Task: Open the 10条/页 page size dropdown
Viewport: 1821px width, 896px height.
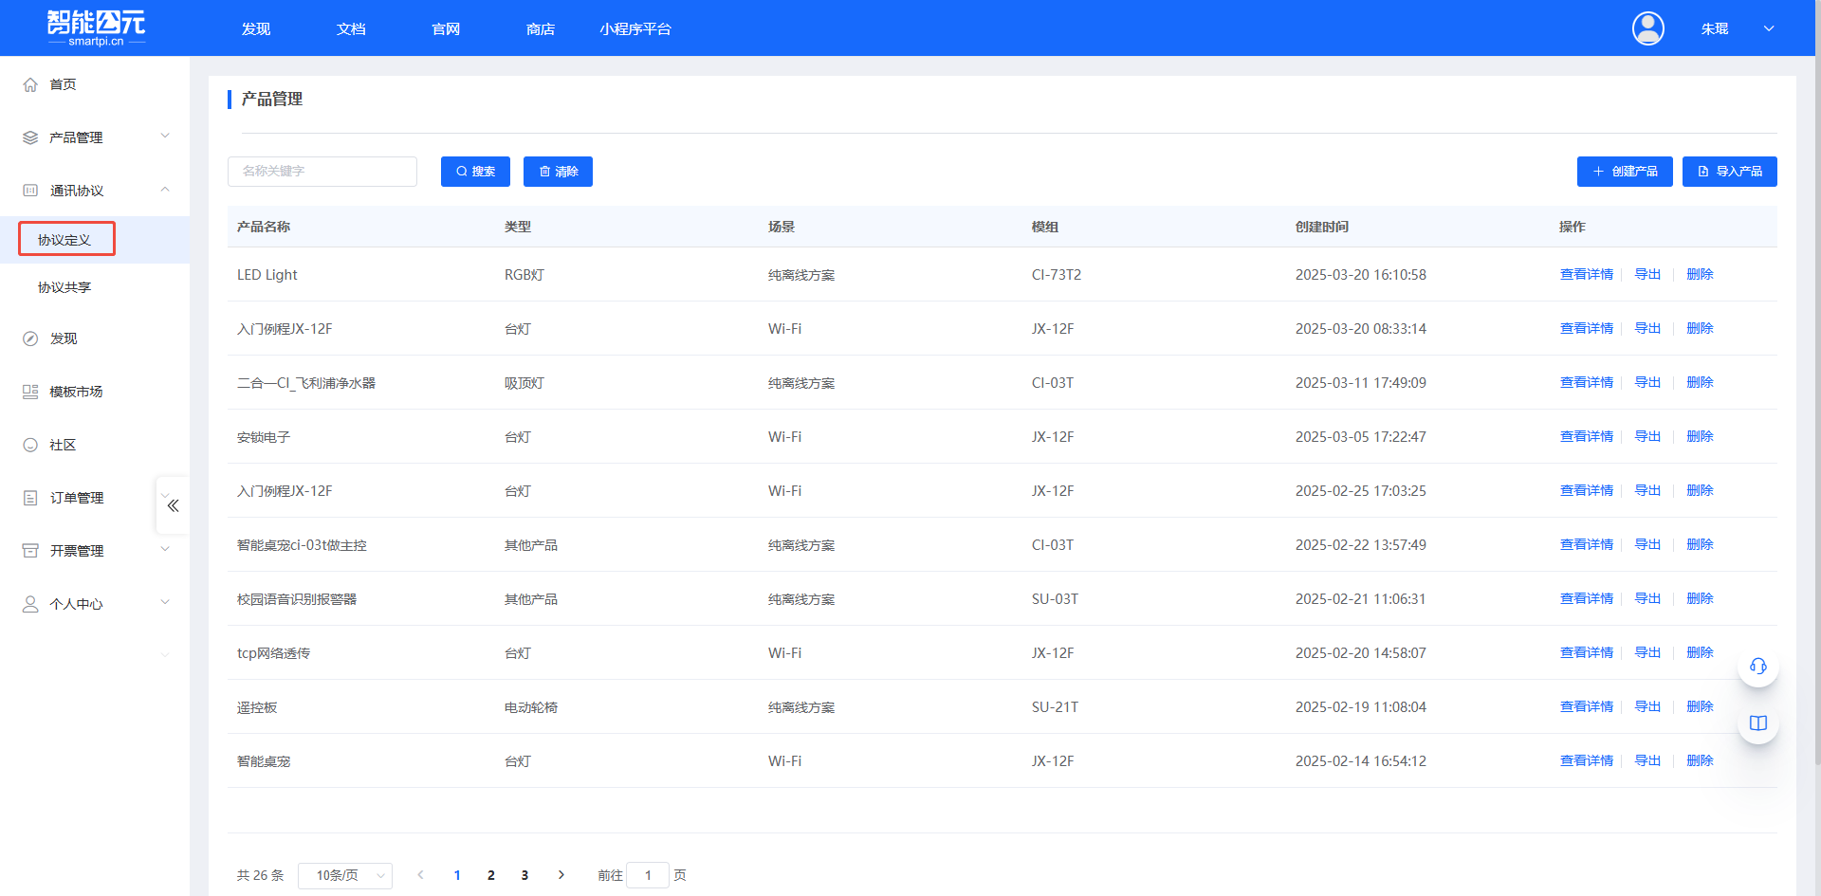Action: (x=345, y=875)
